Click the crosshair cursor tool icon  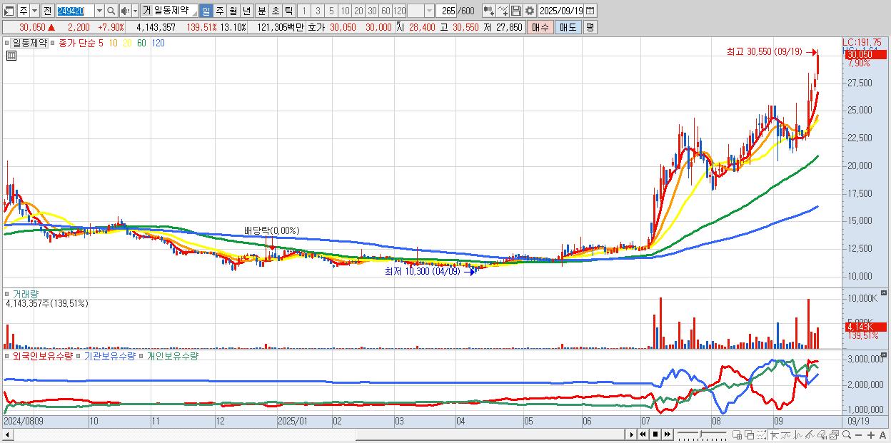(x=774, y=434)
